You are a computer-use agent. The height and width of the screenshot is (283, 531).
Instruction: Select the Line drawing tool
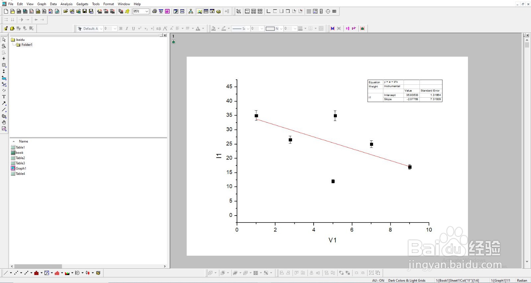(4, 110)
